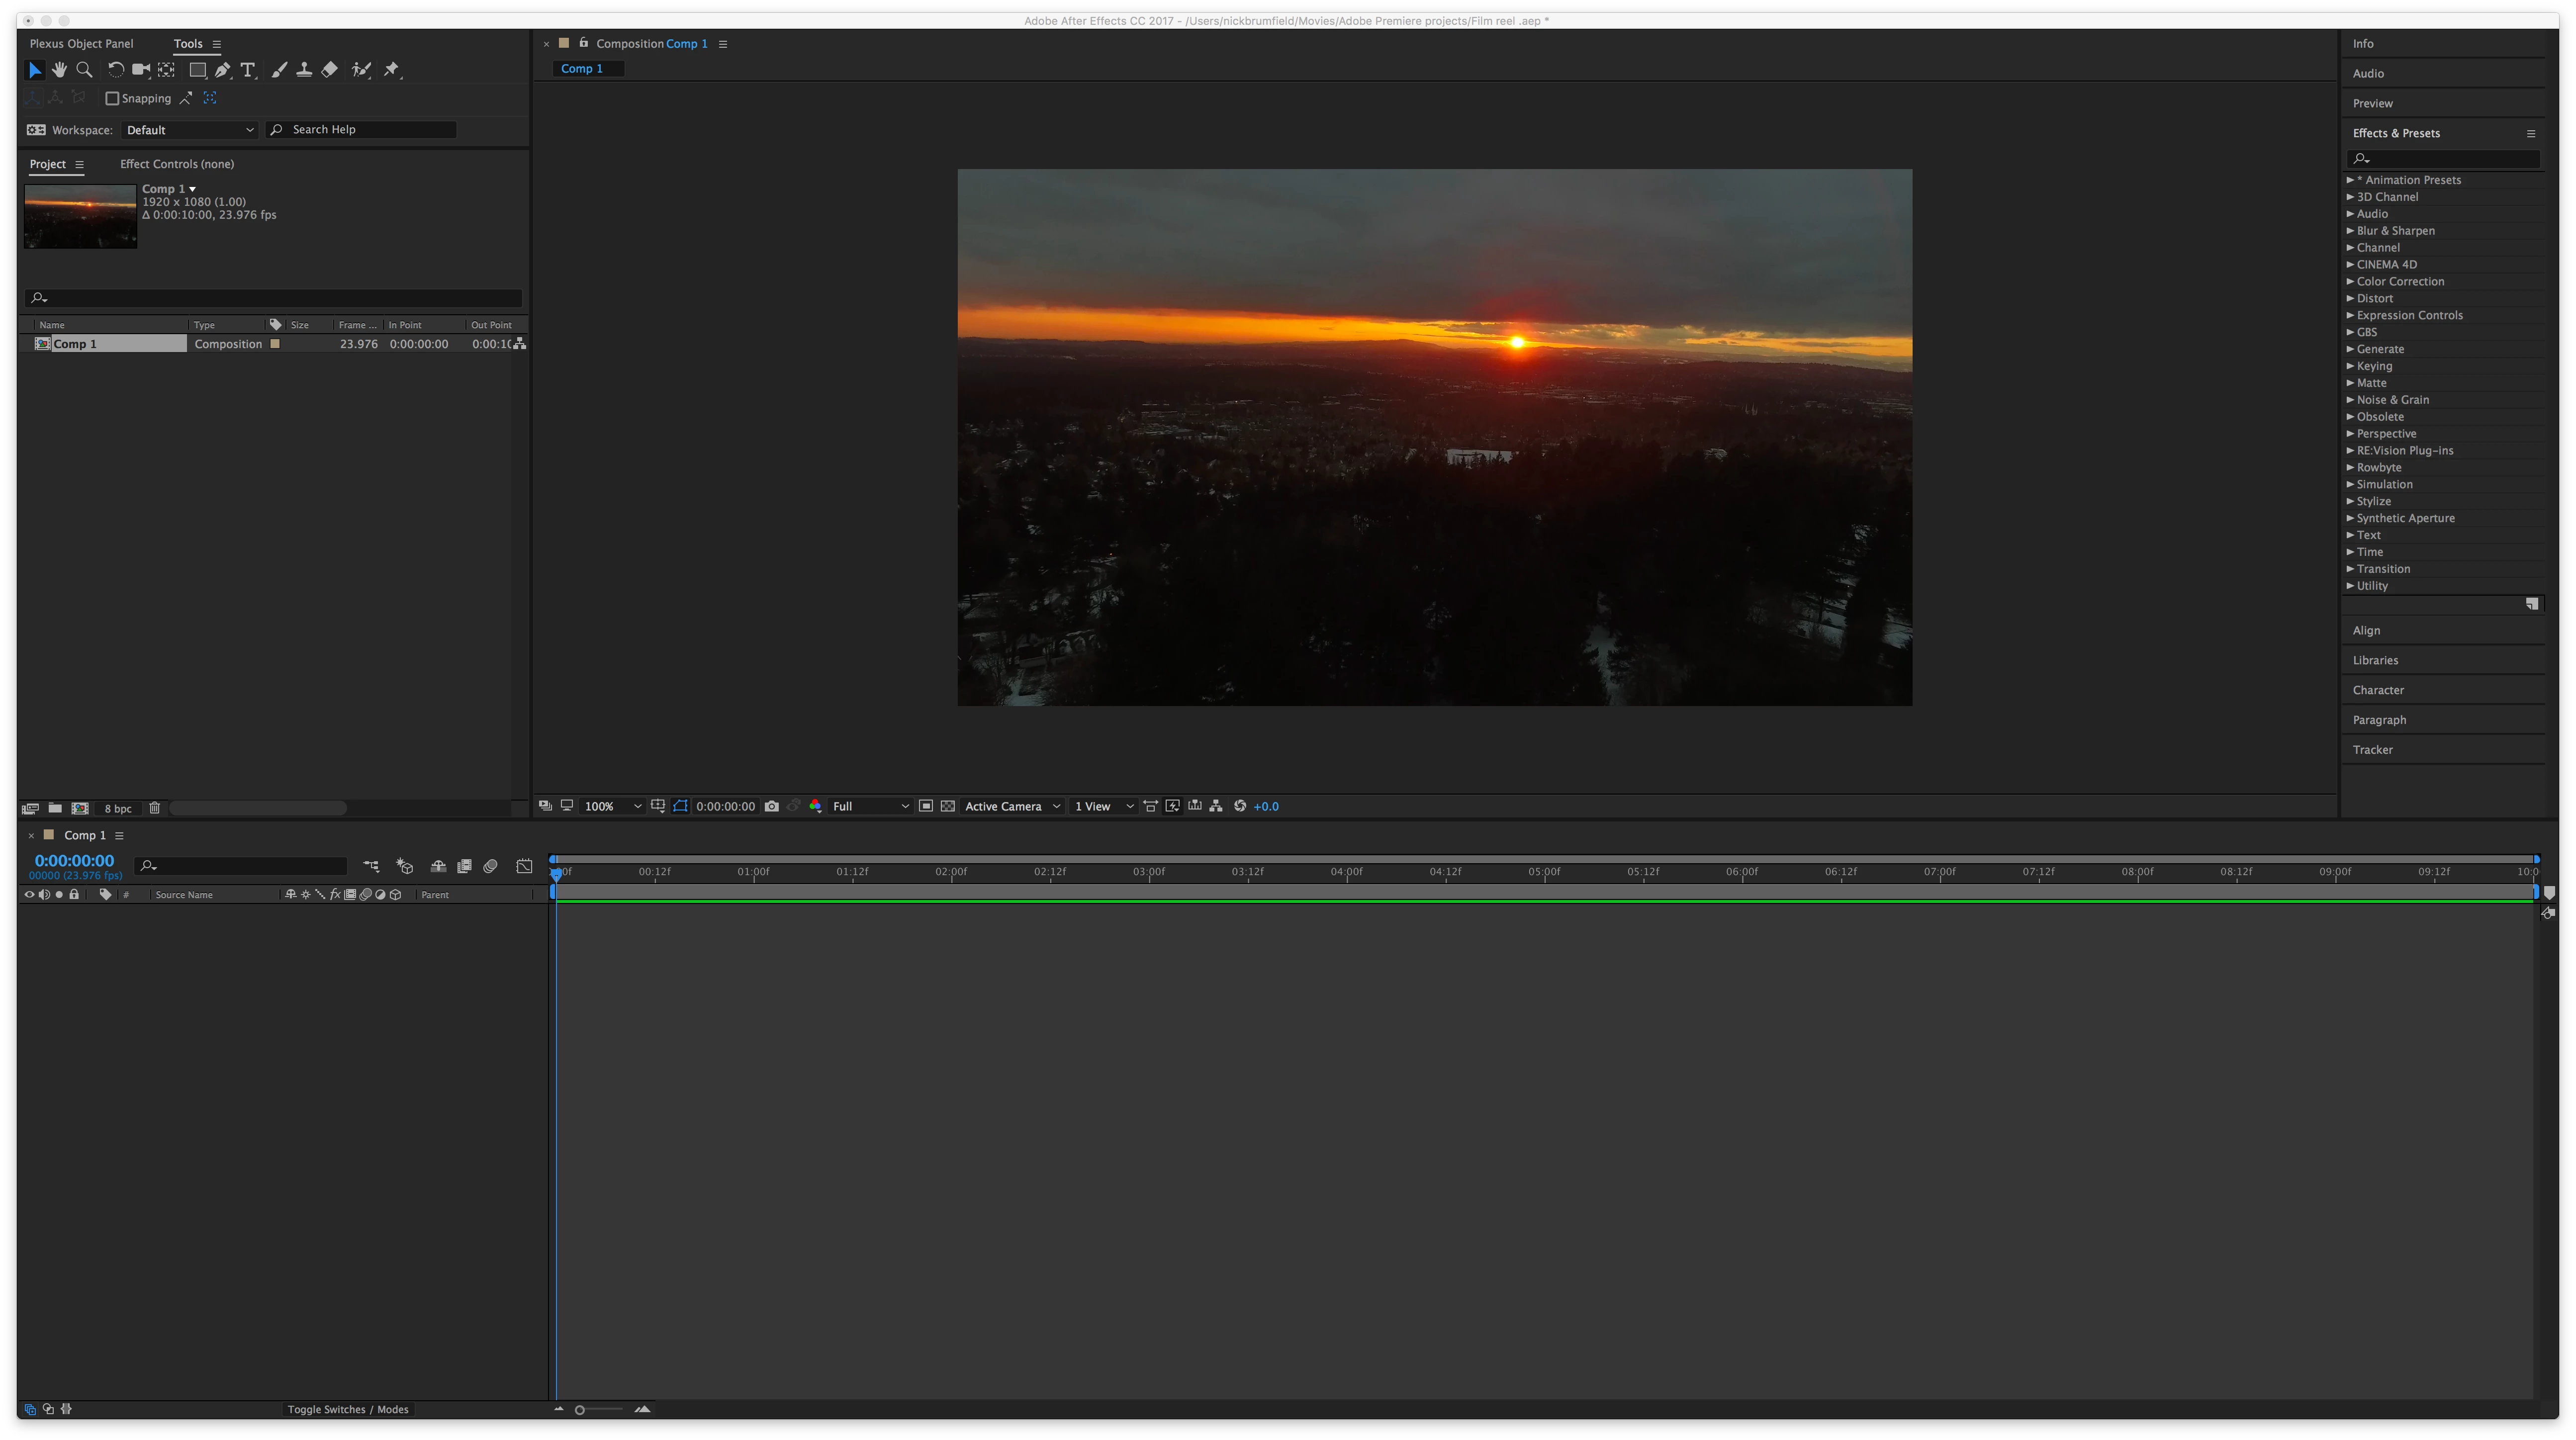Select the Eraser tool
The height and width of the screenshot is (1440, 2576).
pos(330,70)
